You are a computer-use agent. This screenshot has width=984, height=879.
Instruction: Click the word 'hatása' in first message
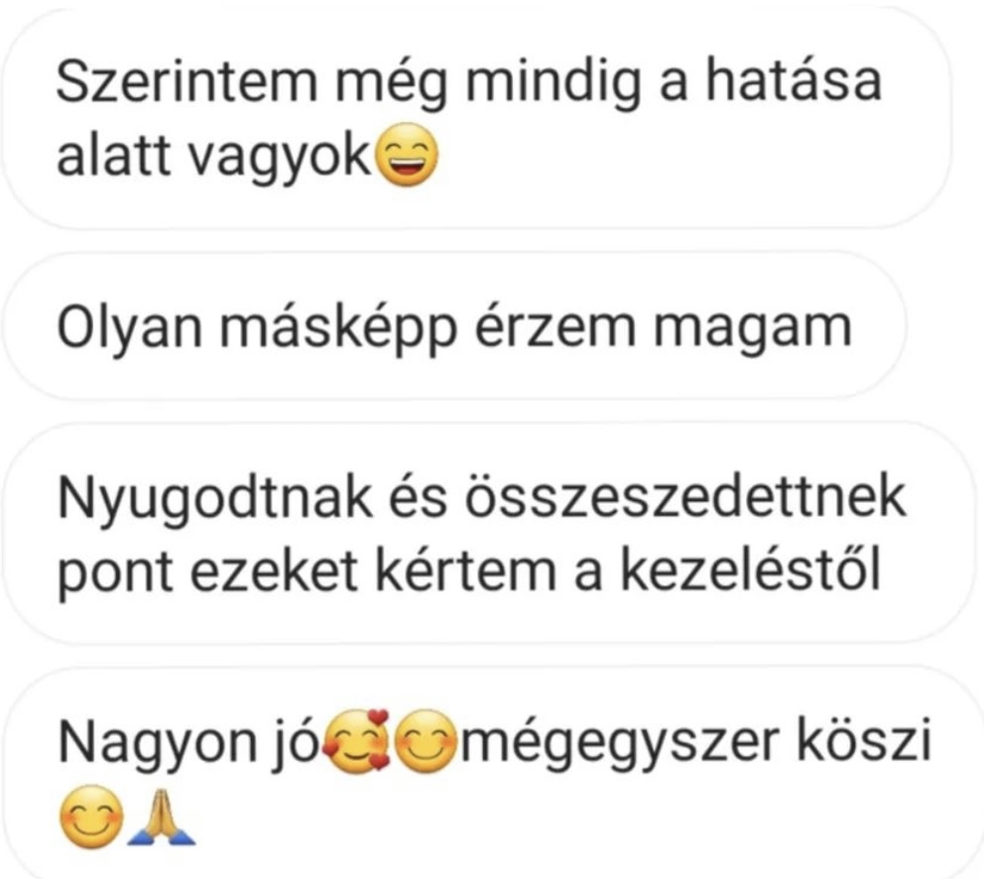coord(794,80)
